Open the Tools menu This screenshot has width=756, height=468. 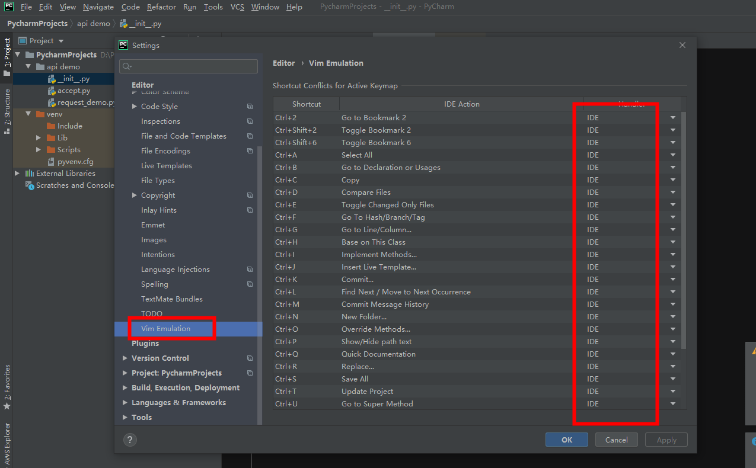pyautogui.click(x=213, y=7)
